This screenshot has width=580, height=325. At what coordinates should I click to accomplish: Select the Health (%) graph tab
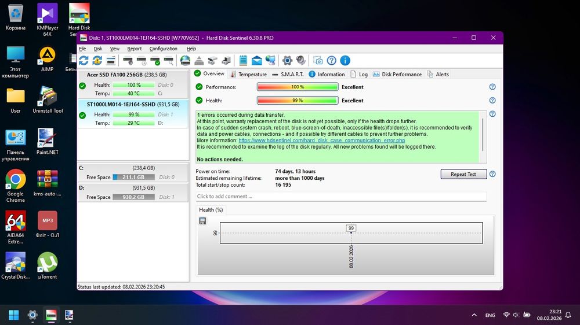[x=211, y=209]
